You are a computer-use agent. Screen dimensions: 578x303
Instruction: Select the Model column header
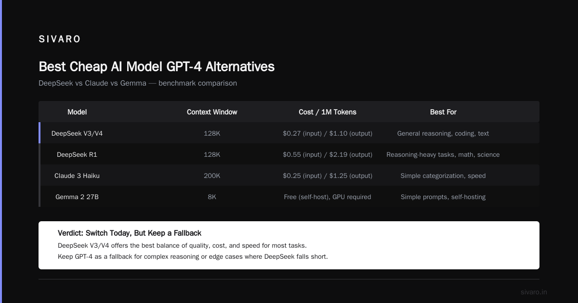point(77,112)
